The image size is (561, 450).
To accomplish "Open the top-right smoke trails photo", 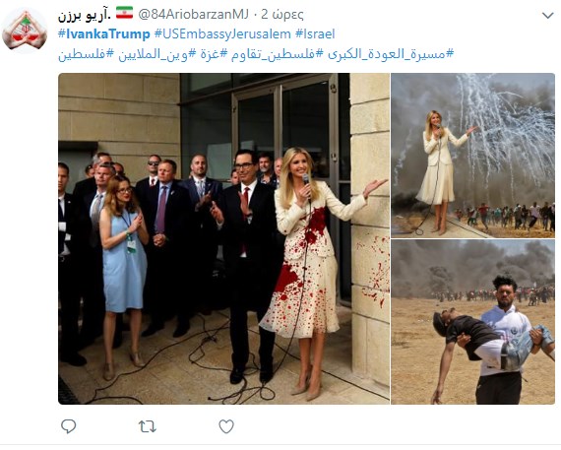I will 472,156.
